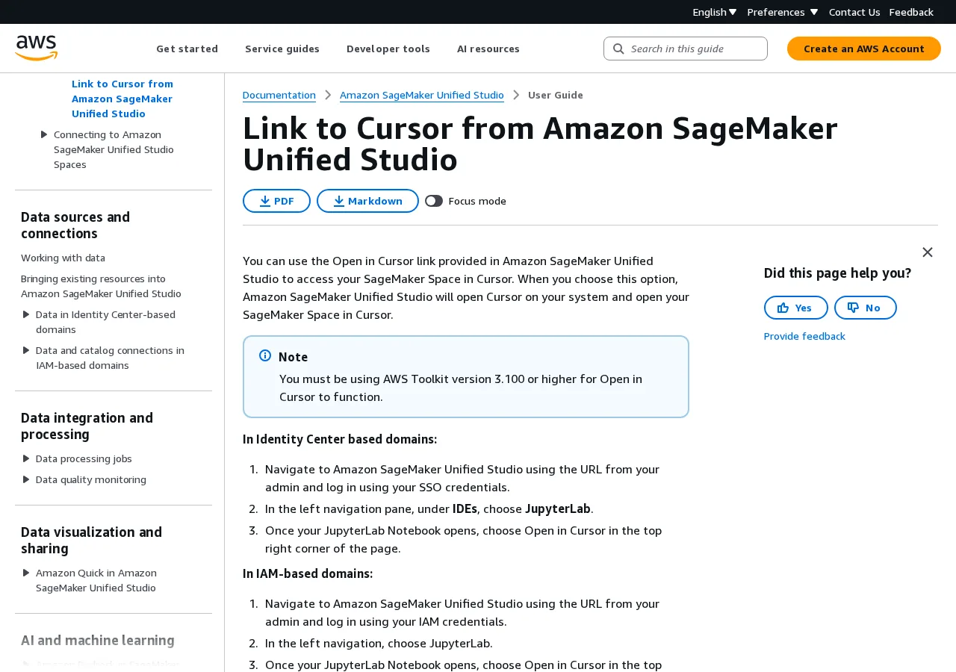956x672 pixels.
Task: Close the feedback panel with X
Action: tap(928, 252)
